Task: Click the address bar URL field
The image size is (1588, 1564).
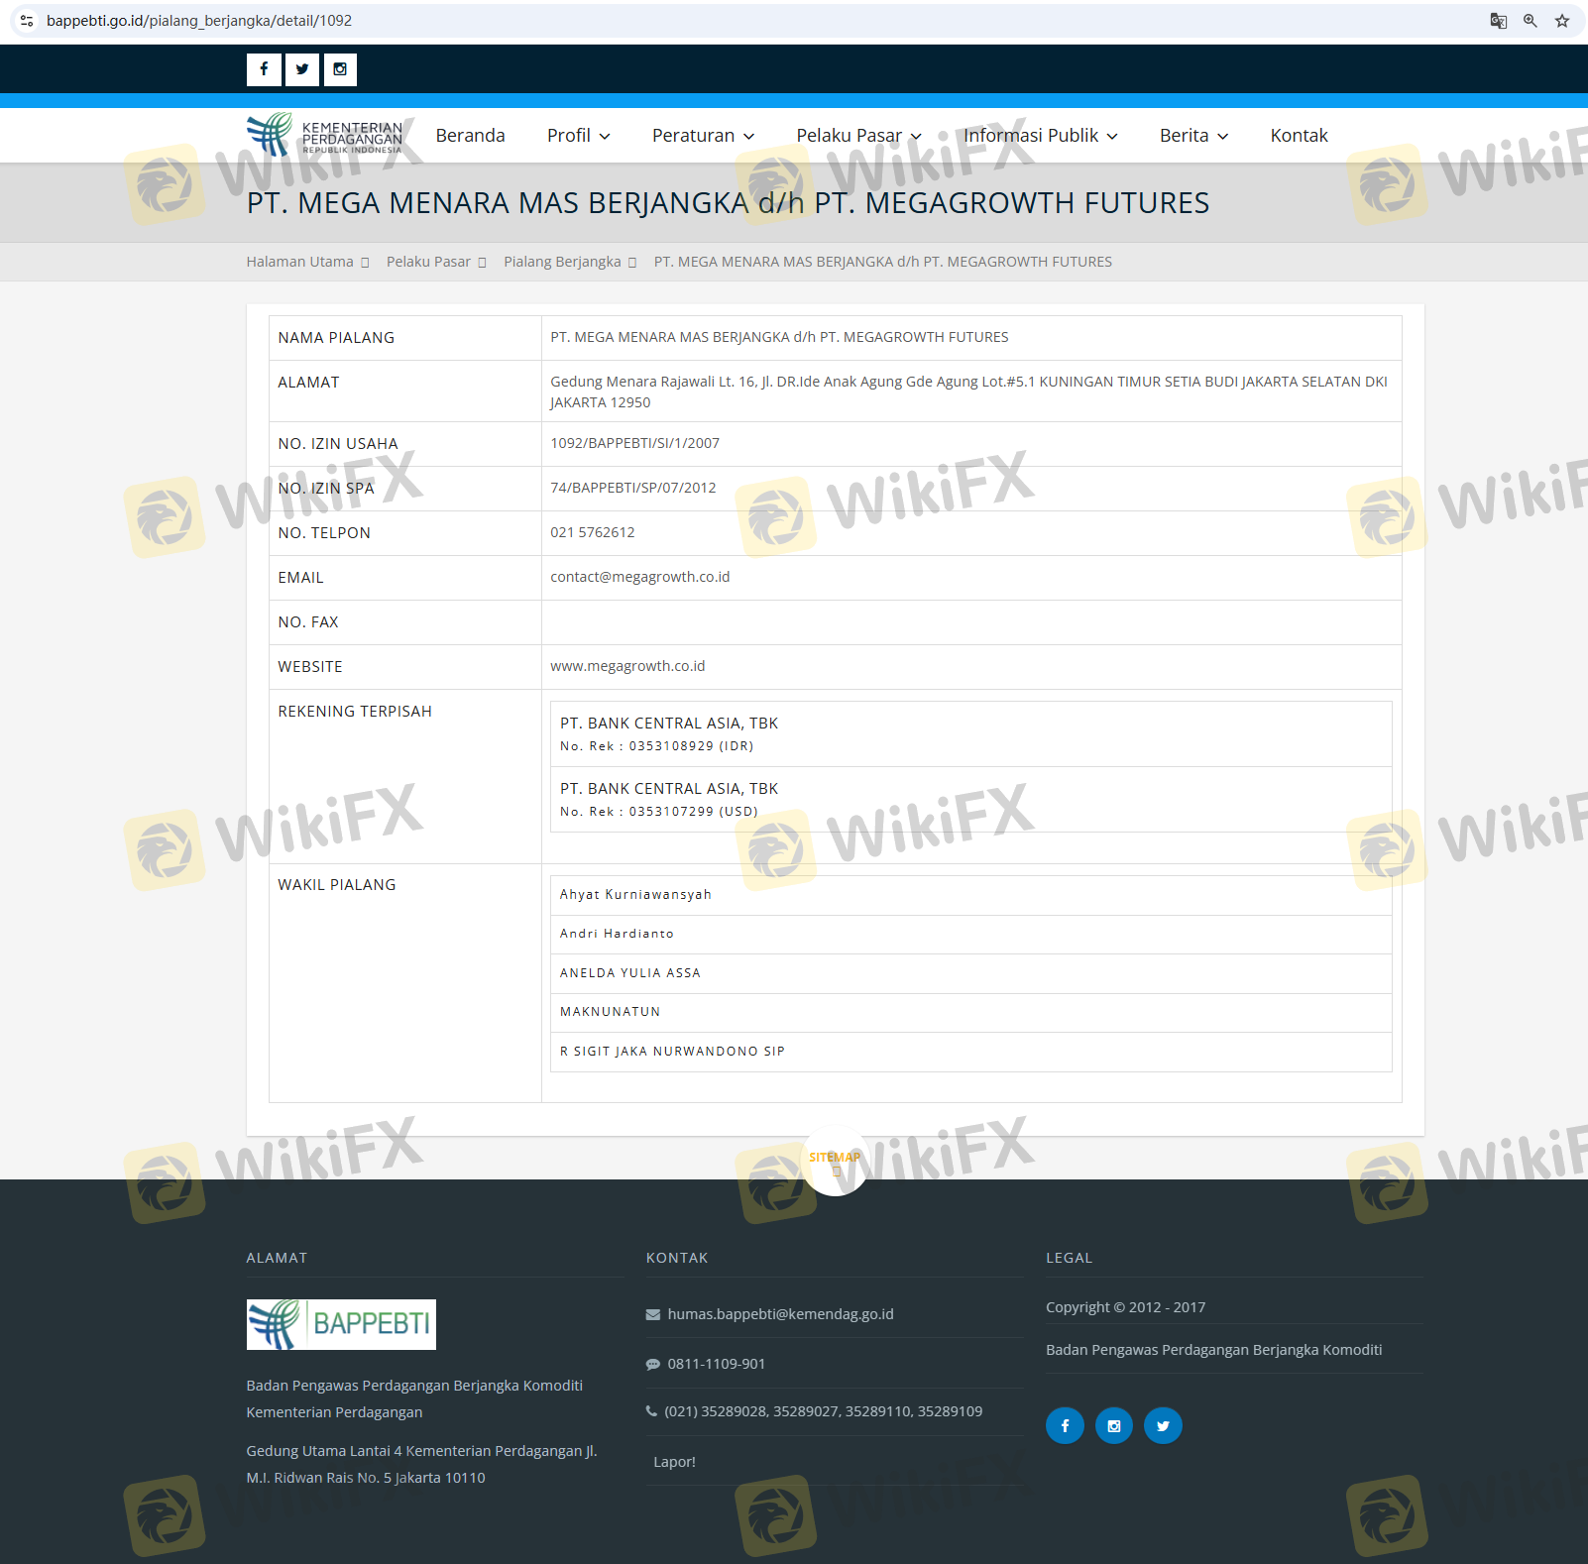Action: point(753,21)
